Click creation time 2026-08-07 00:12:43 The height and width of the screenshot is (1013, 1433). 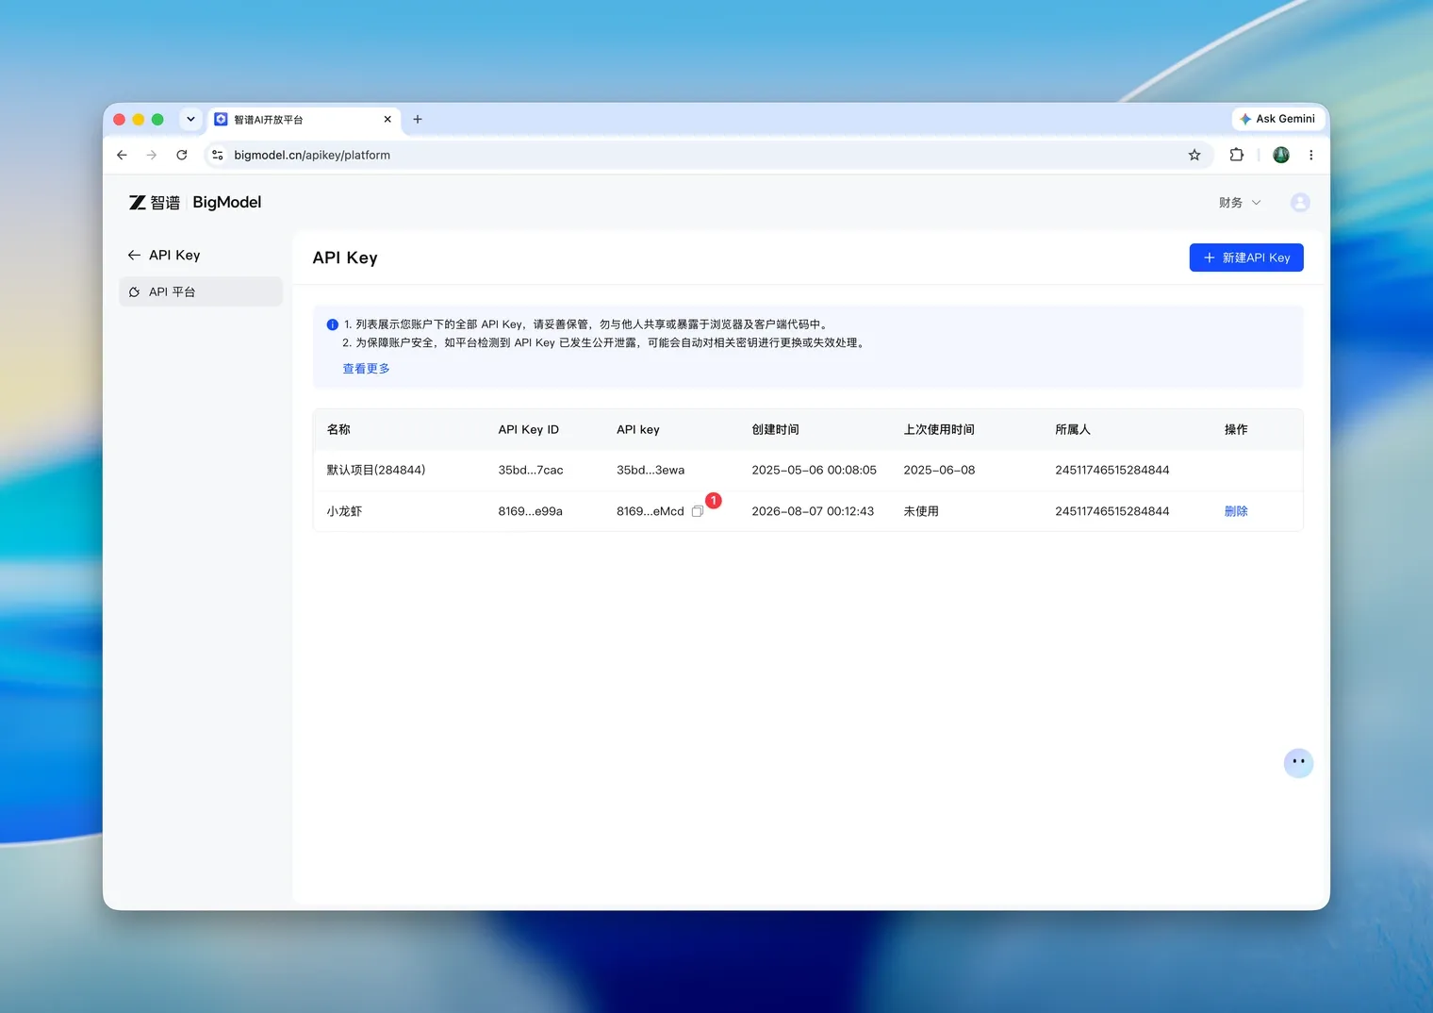coord(813,511)
